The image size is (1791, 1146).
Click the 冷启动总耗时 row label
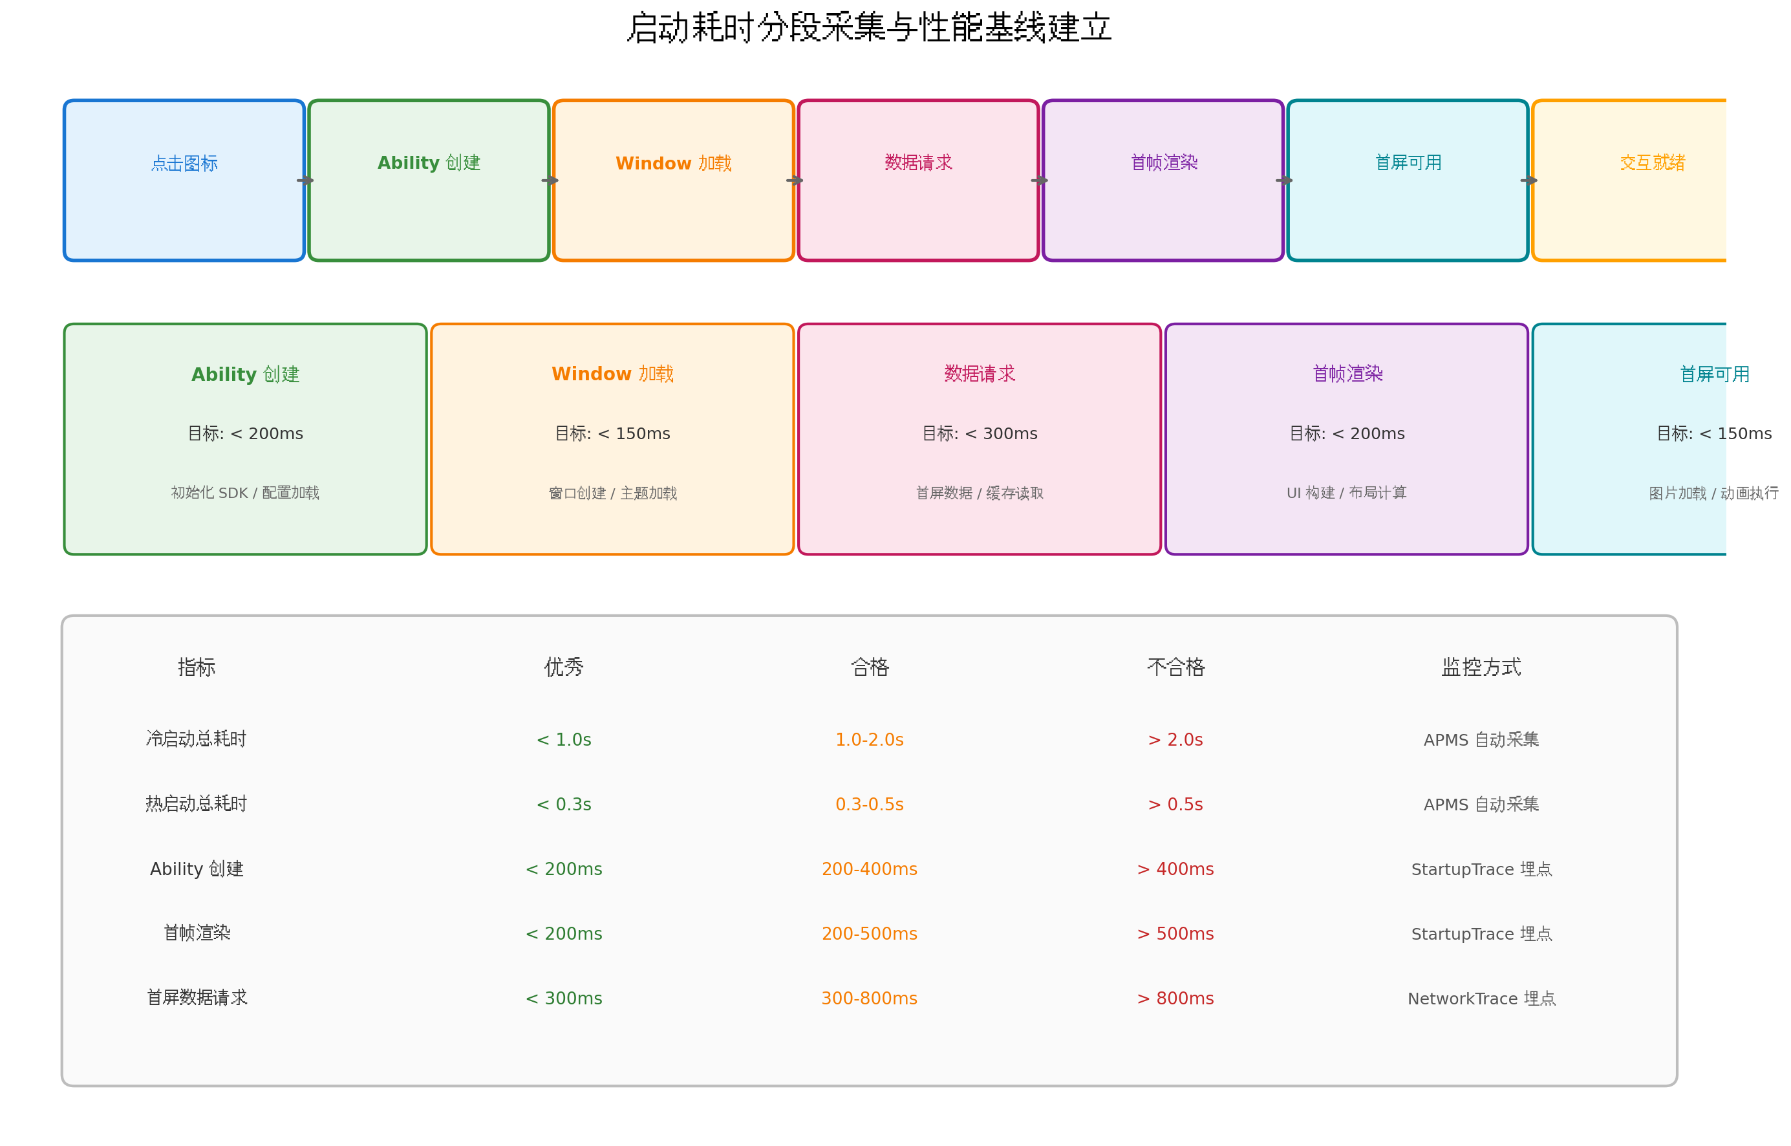pyautogui.click(x=197, y=739)
